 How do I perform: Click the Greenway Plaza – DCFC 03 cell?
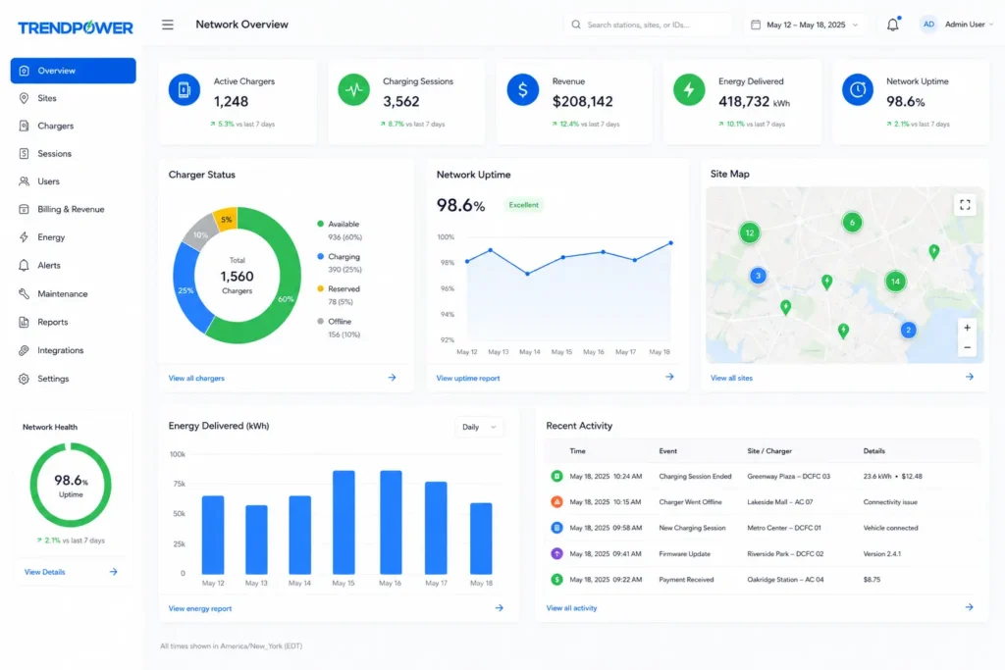[788, 477]
